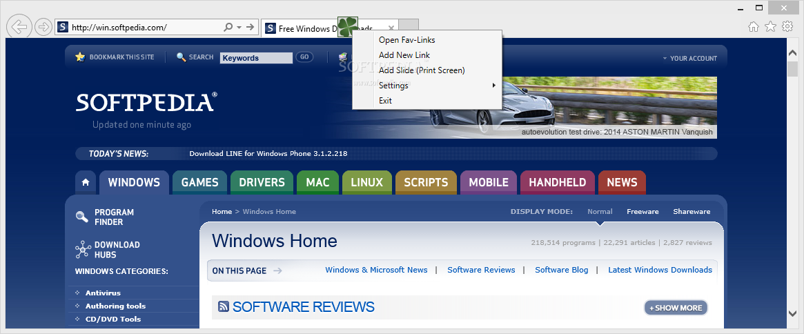Click the BOOKMARK THIS SITE link
The image size is (804, 334).
point(121,57)
